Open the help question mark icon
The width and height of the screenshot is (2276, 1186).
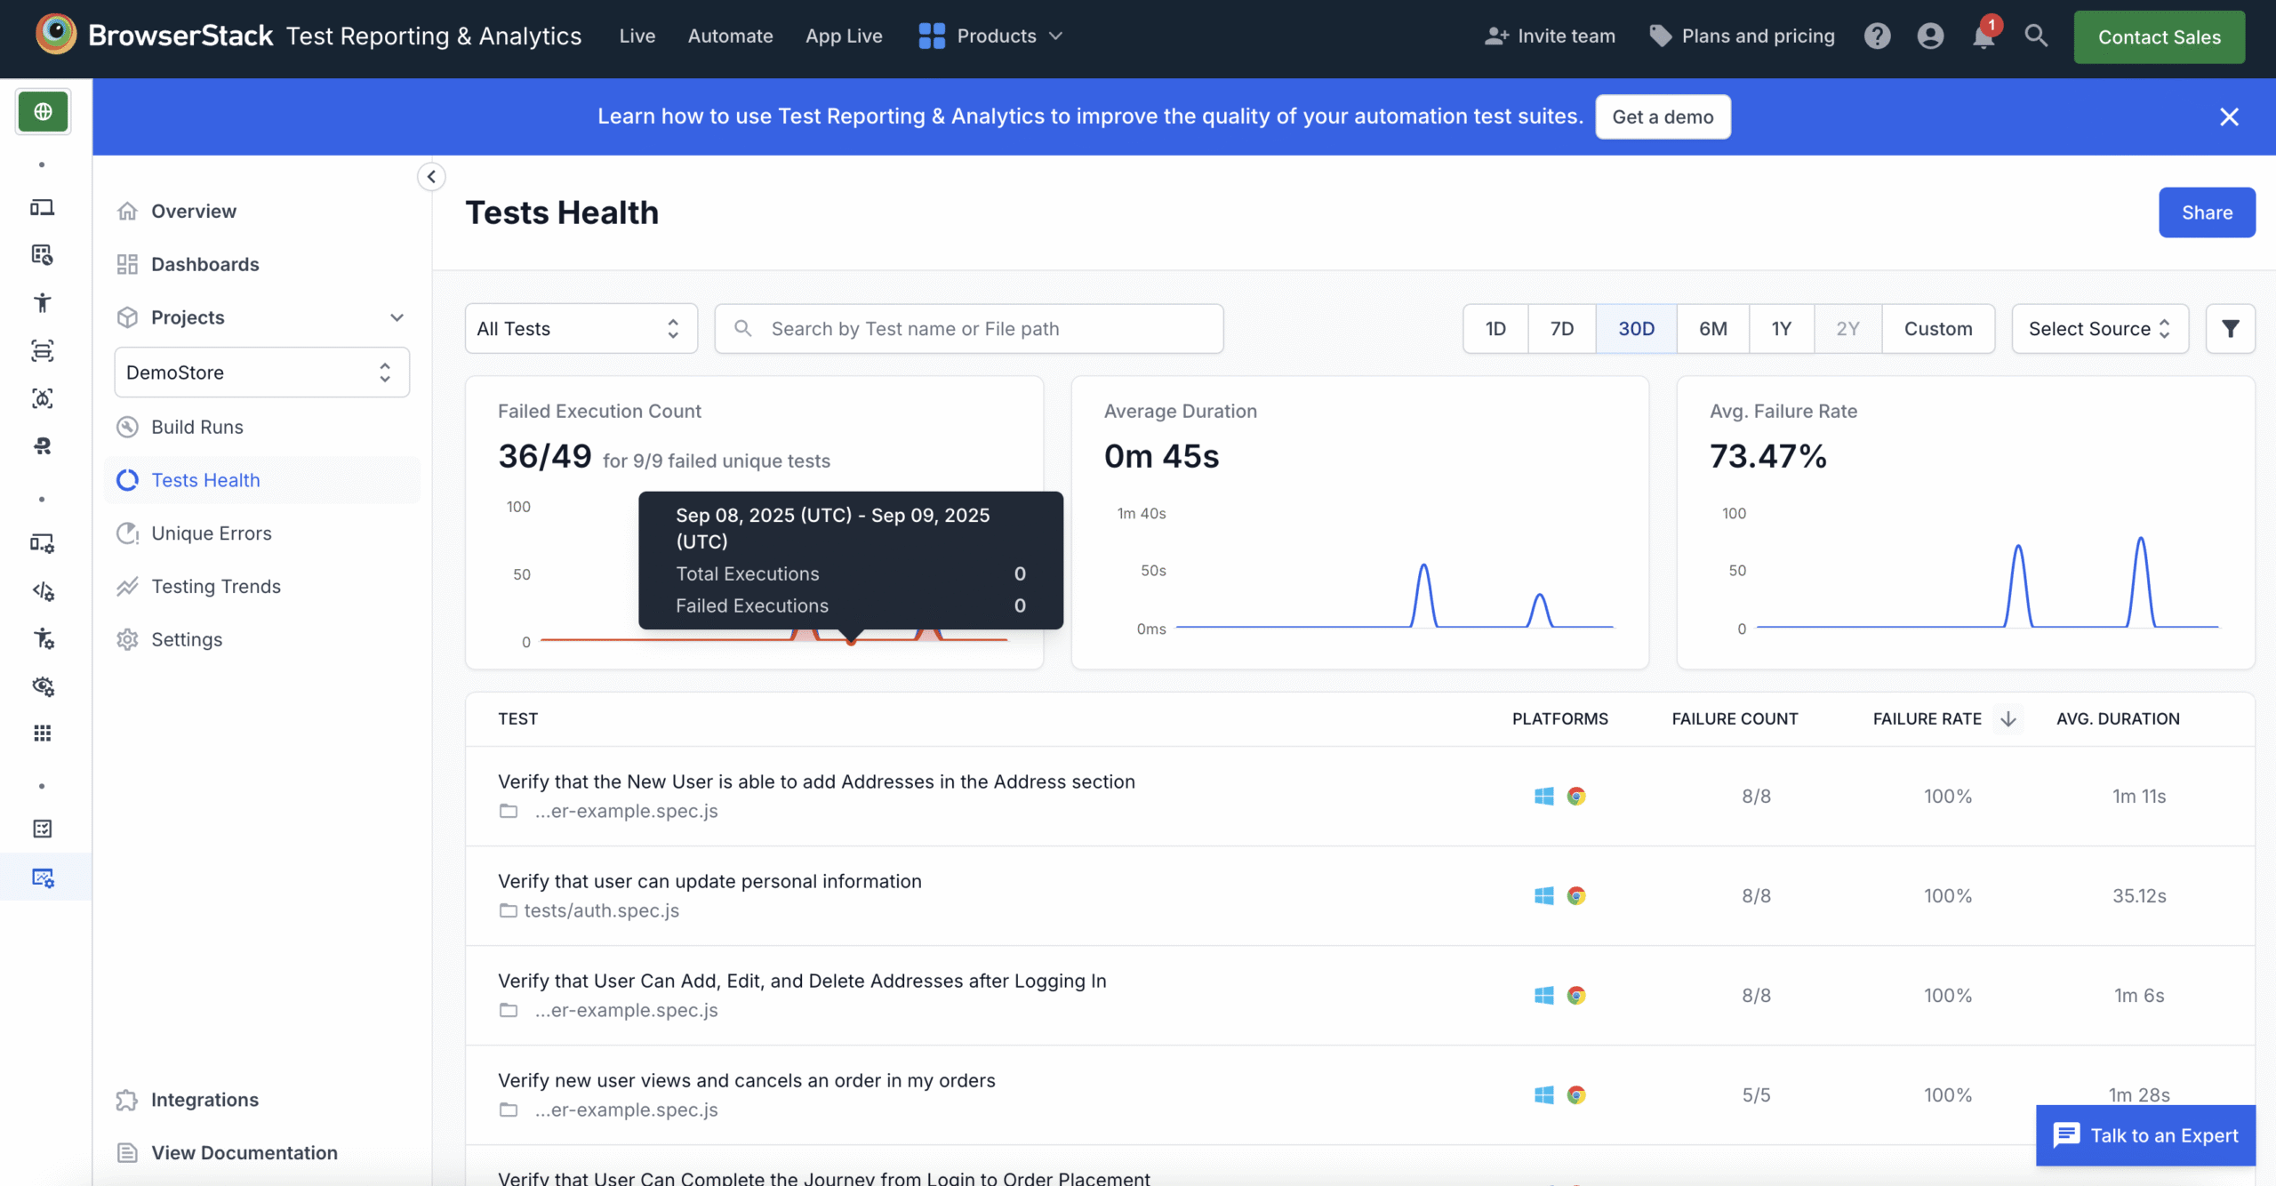[1877, 36]
